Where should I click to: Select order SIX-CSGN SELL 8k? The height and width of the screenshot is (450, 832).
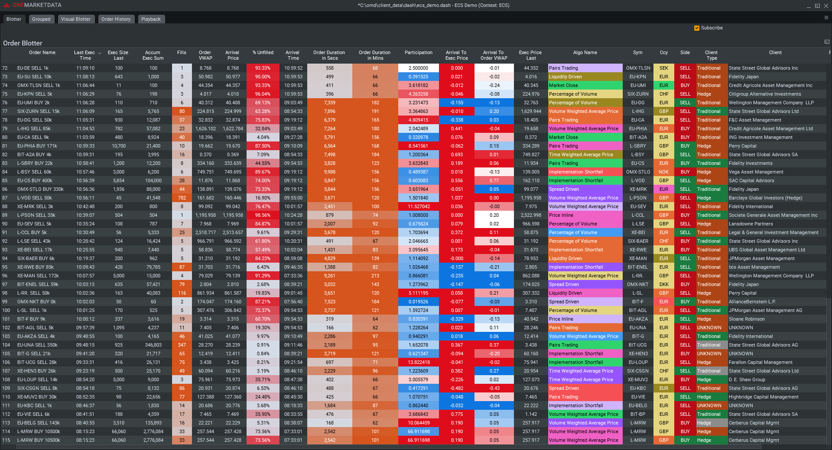click(37, 389)
